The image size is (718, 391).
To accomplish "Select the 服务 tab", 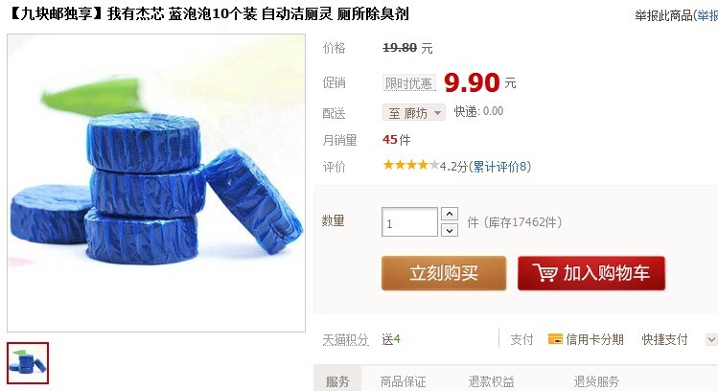I will (338, 380).
